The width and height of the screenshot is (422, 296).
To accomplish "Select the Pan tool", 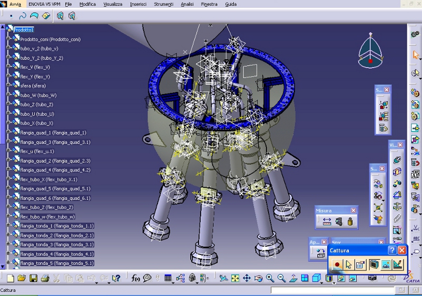I will click(247, 278).
